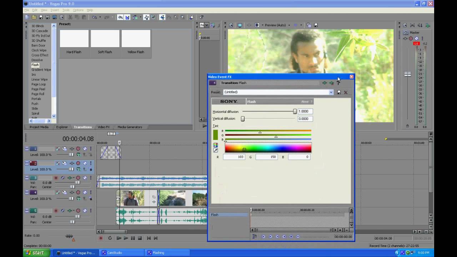
Task: Click track 2 make compositing child arrow
Action: (90, 169)
